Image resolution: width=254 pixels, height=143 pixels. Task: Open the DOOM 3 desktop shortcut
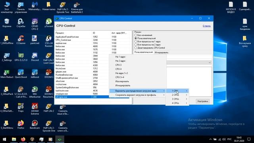[49, 74]
